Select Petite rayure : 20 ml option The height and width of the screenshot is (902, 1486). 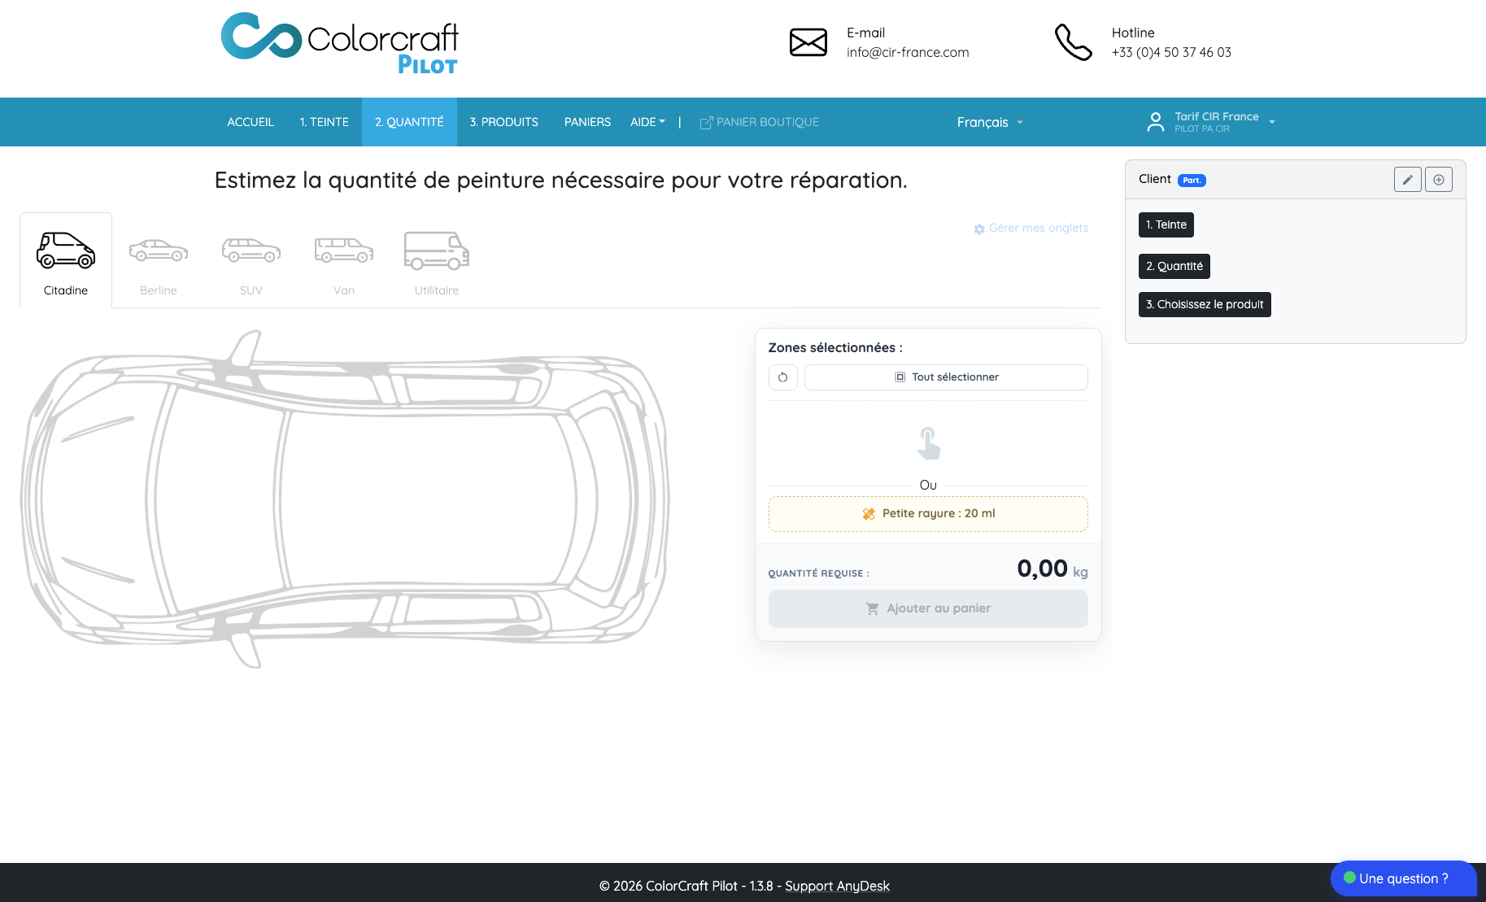928,514
